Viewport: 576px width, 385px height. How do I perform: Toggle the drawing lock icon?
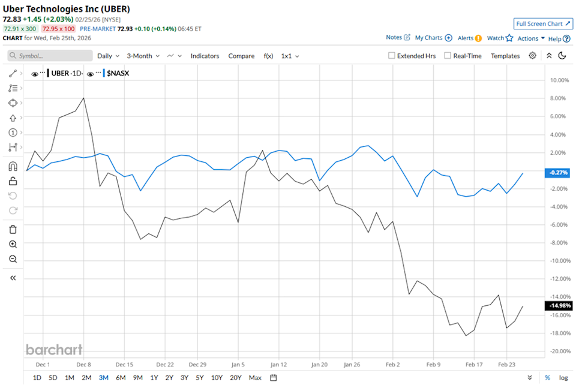click(x=13, y=181)
